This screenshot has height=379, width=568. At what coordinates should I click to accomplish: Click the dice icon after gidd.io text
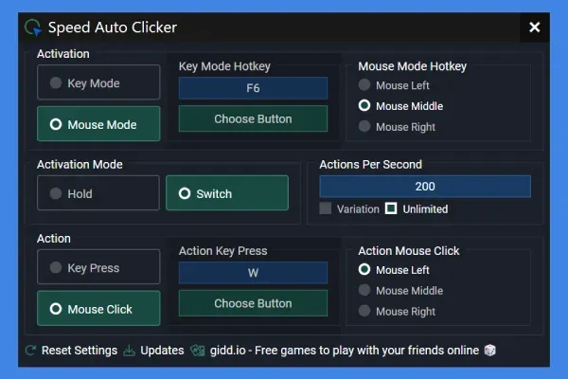(489, 351)
